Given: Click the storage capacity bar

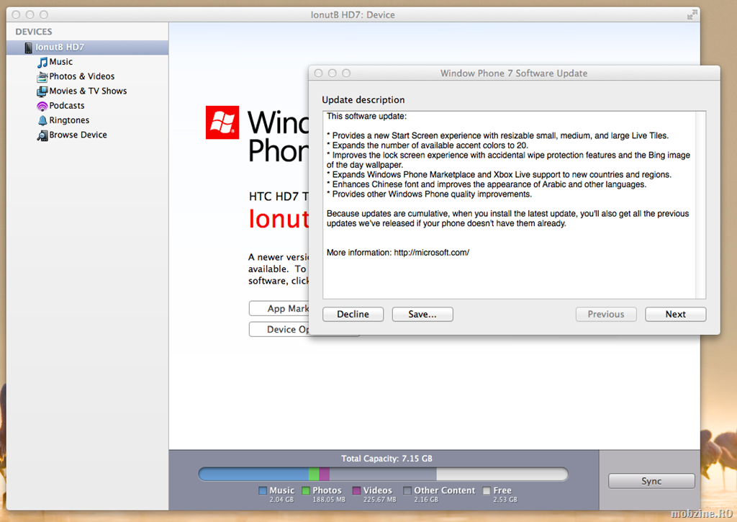Looking at the screenshot, I should click(383, 474).
